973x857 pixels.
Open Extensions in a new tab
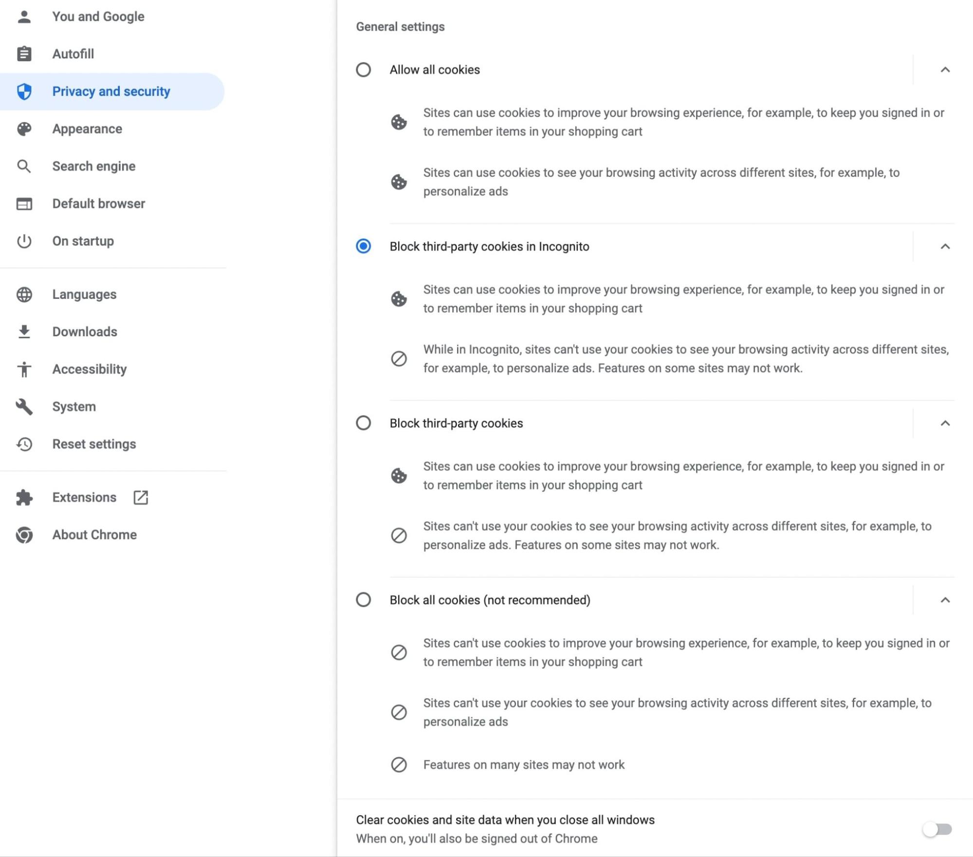tap(142, 497)
